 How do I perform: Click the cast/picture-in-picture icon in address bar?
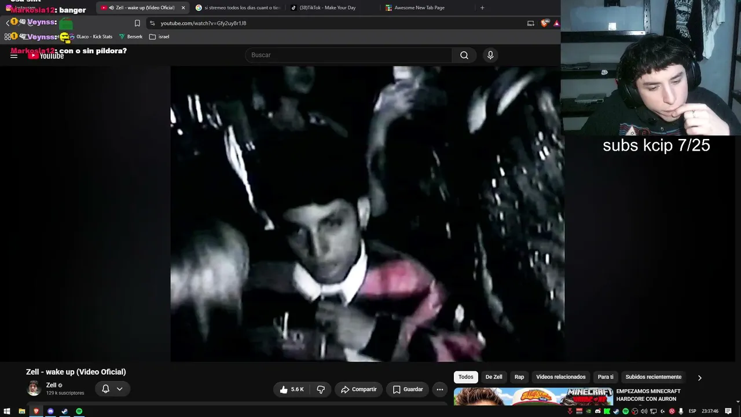[531, 23]
